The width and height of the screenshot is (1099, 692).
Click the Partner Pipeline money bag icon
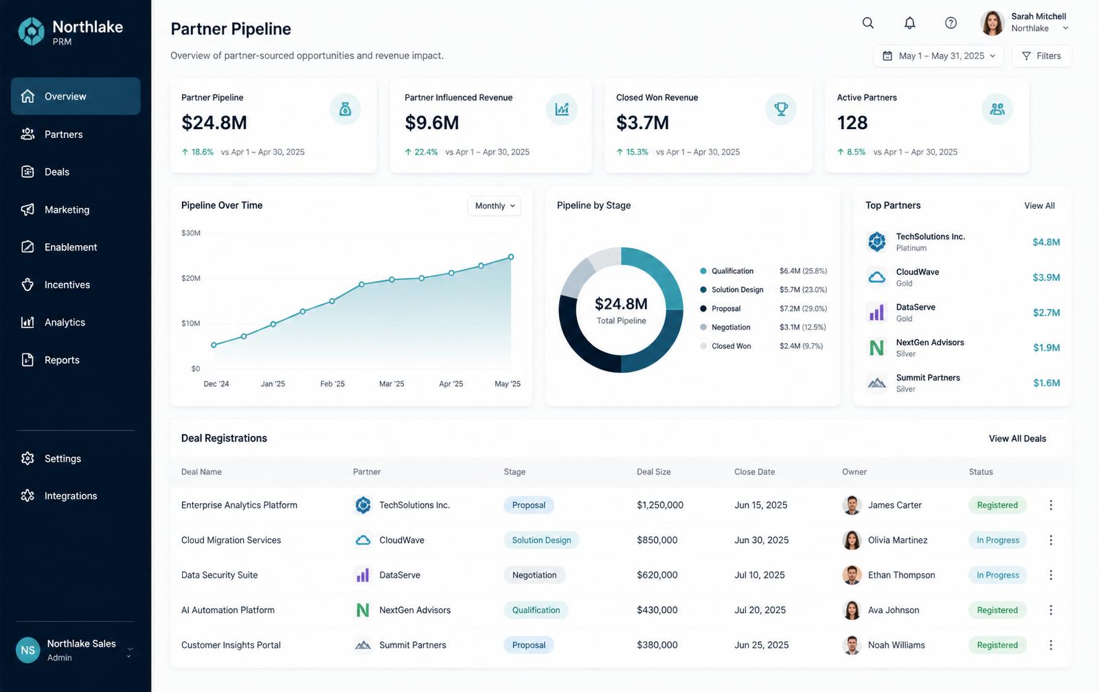tap(345, 109)
